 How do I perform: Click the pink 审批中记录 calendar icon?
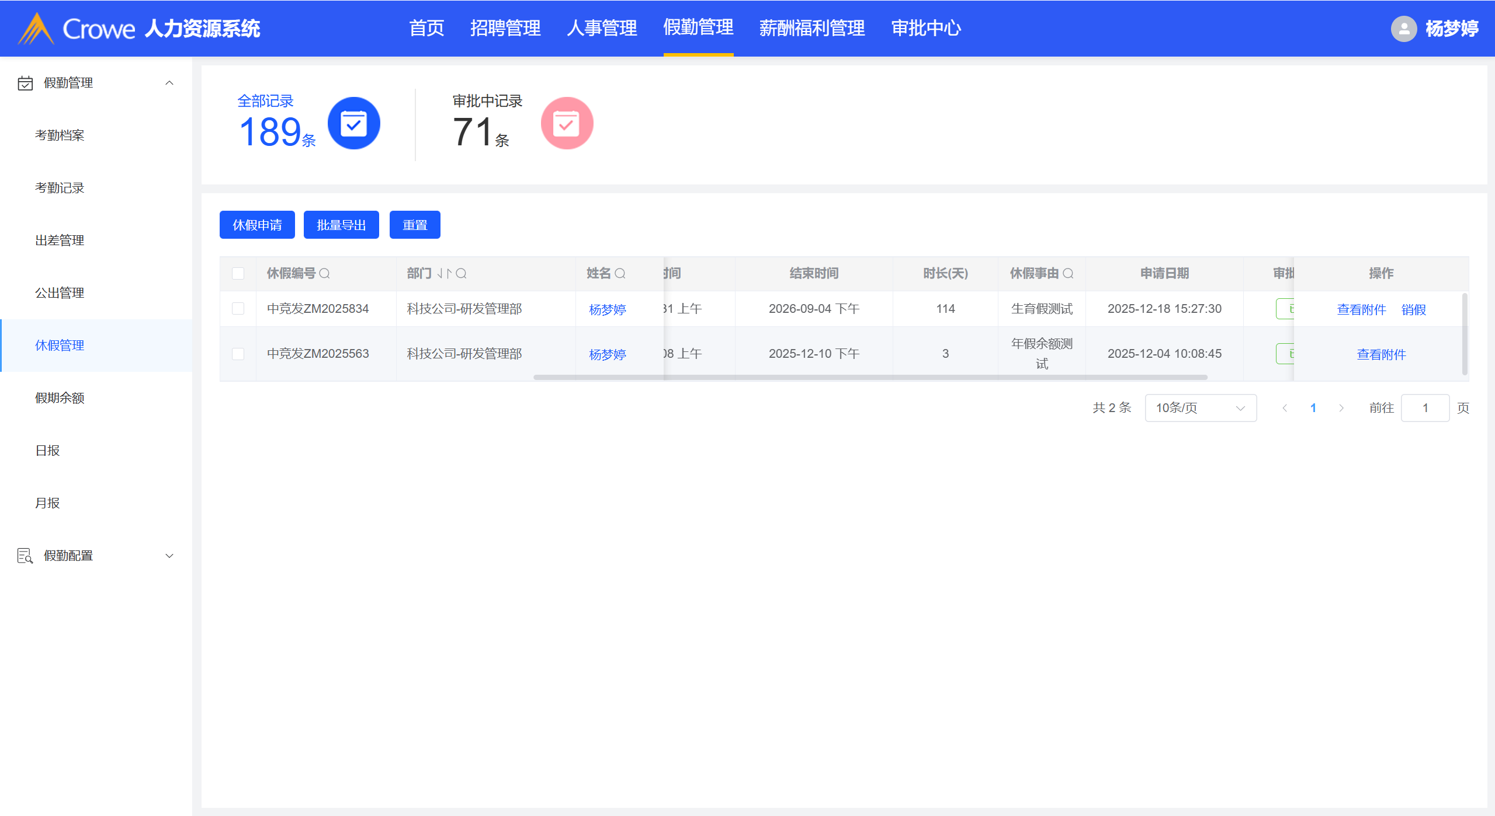point(566,123)
